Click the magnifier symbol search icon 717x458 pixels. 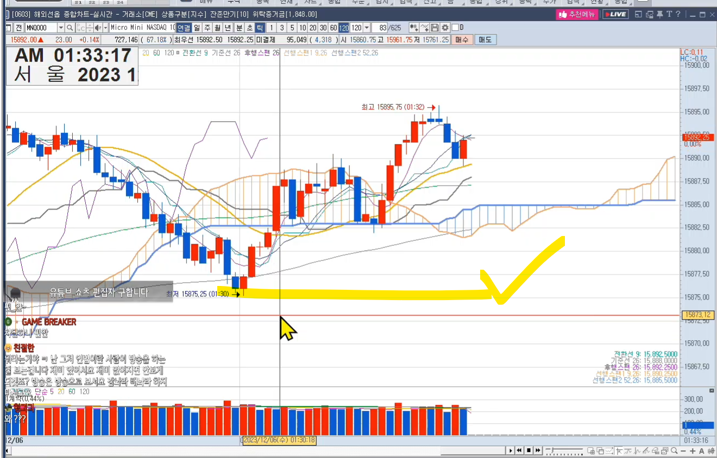(70, 28)
